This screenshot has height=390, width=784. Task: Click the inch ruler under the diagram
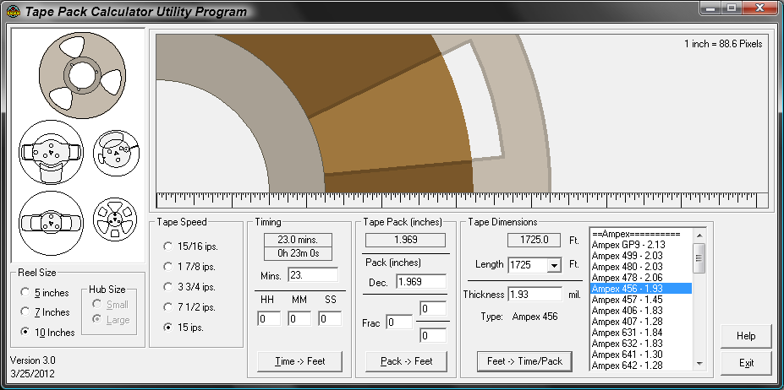(462, 200)
